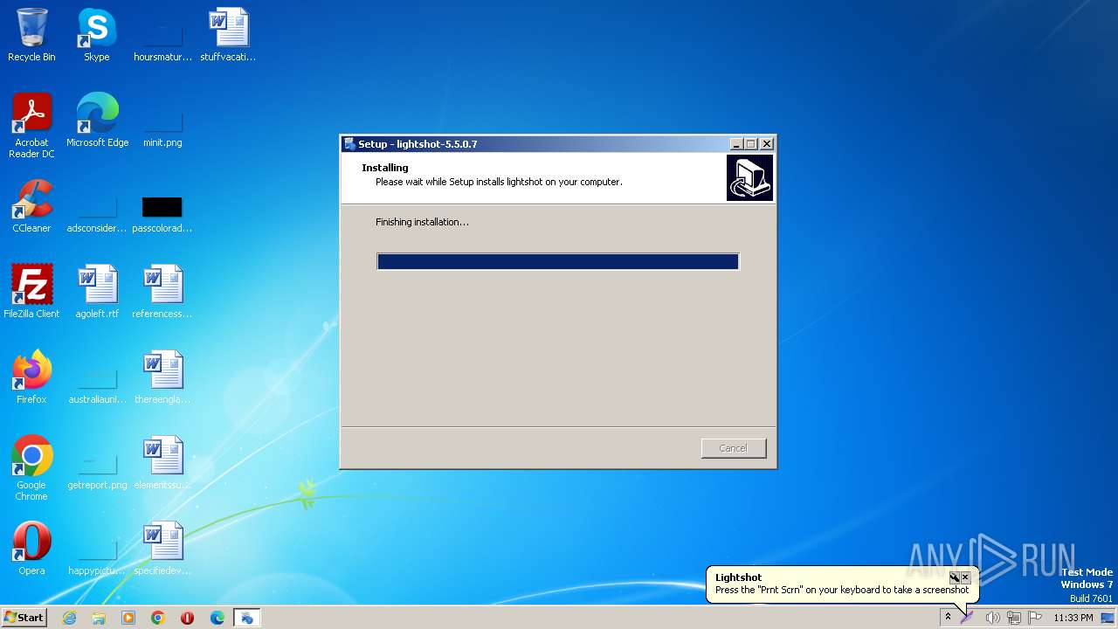
Task: Launch Acrobat Reader DC from desktop
Action: click(x=31, y=126)
